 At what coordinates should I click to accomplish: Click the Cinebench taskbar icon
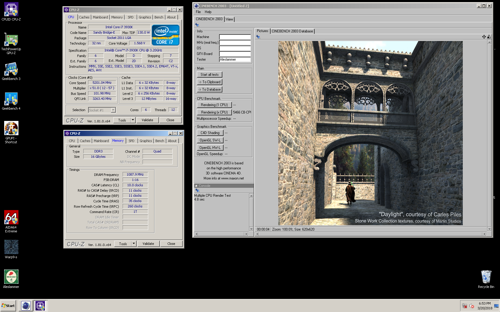(26, 306)
